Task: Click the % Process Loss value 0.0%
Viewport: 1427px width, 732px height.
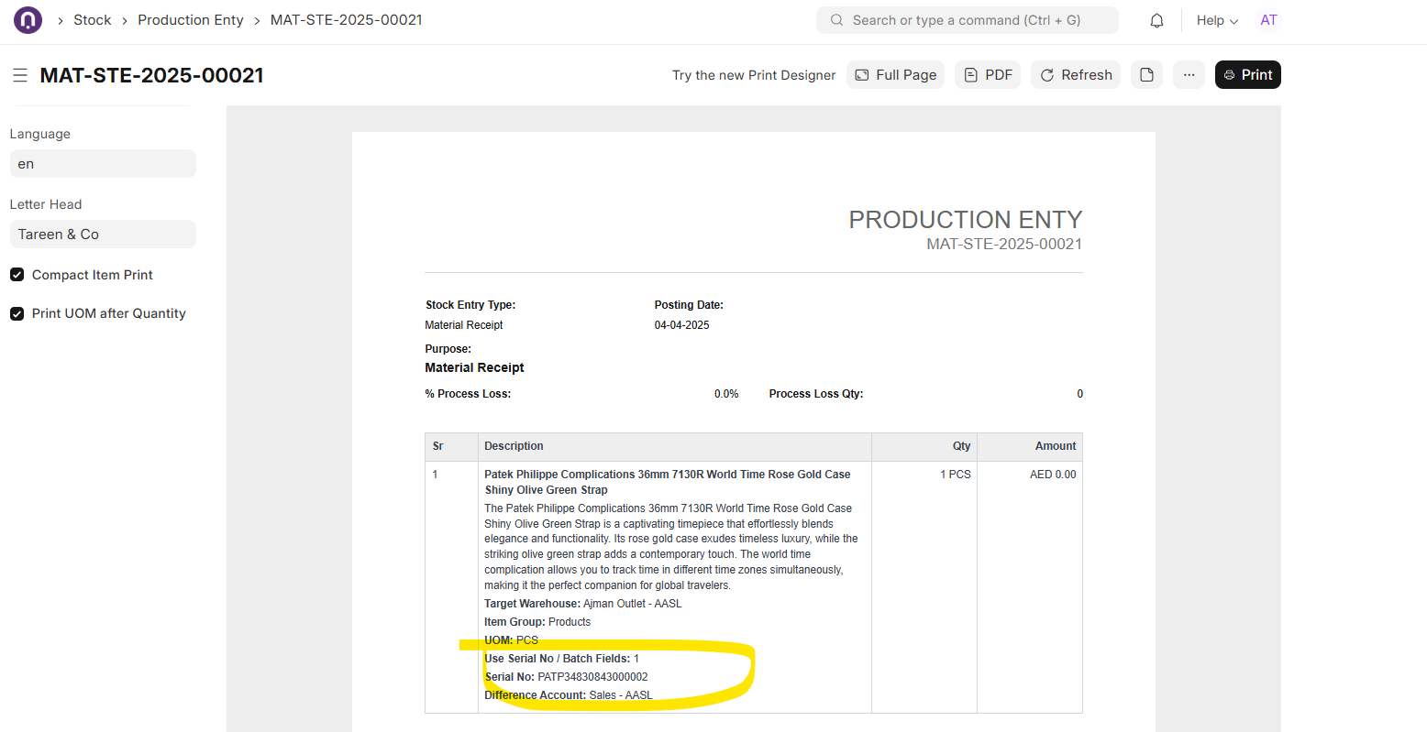Action: pyautogui.click(x=726, y=394)
